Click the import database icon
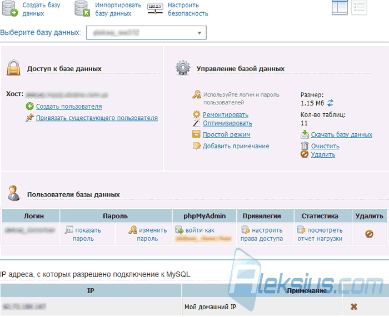Viewport: 389px width, 317px height. click(82, 9)
